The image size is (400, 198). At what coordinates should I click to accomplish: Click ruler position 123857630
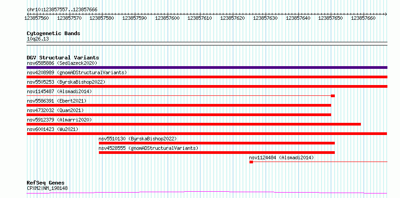coord(265,18)
